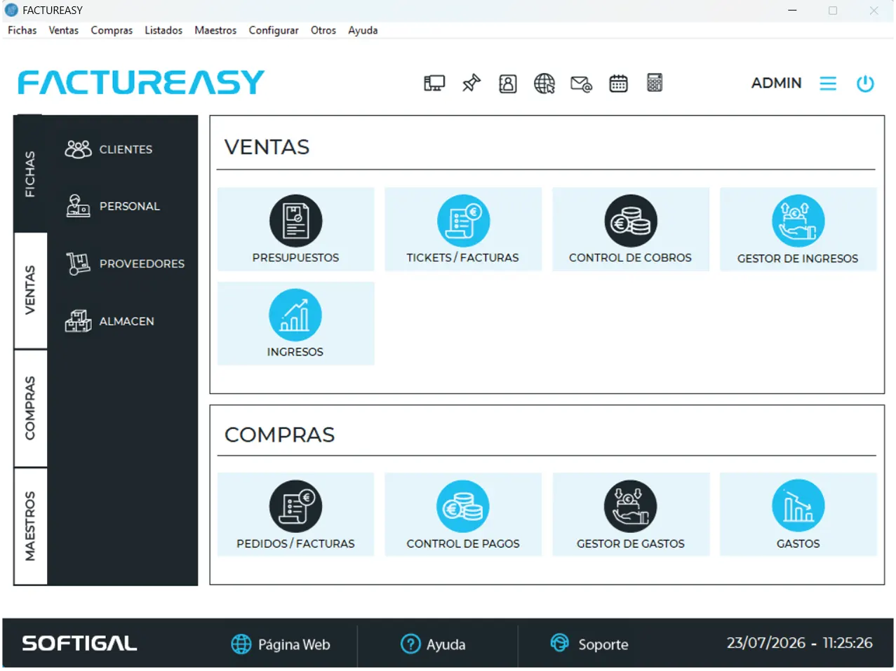Click the Ayuda link in the footer

[x=433, y=644]
